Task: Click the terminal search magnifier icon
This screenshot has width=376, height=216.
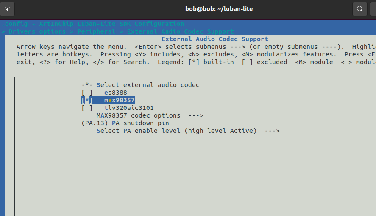Action: [x=360, y=9]
